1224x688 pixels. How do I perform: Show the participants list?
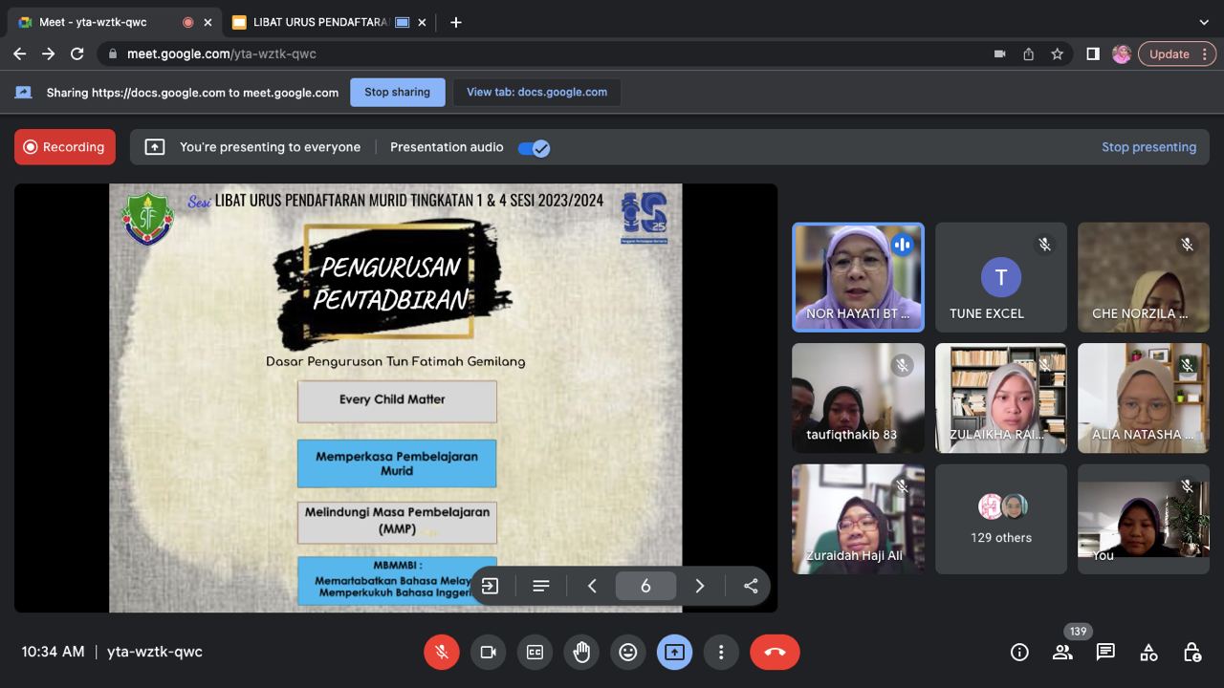[x=1062, y=652]
